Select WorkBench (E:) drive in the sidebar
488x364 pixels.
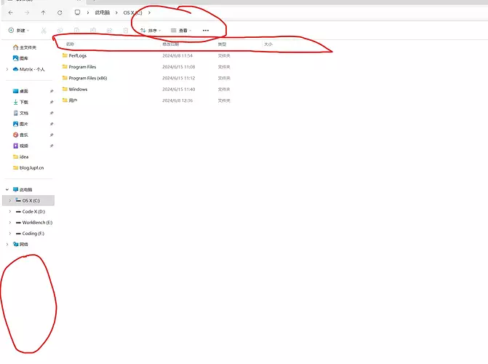pos(37,222)
